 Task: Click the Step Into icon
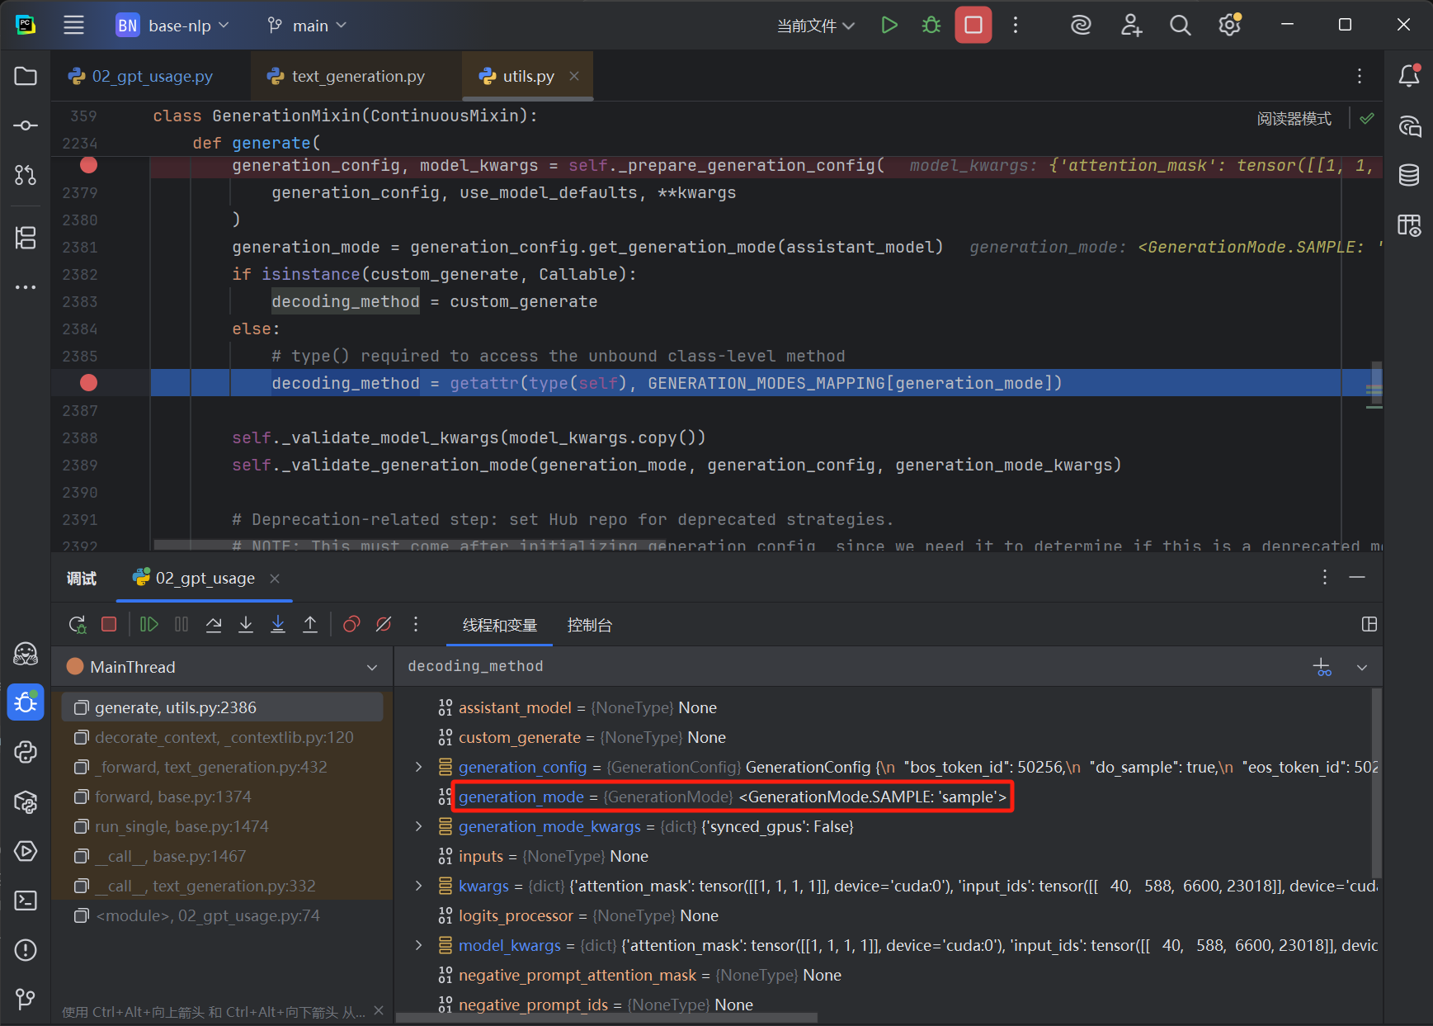tap(246, 625)
